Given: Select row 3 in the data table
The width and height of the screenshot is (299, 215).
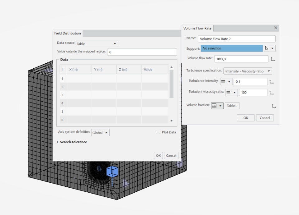Looking at the screenshot, I should click(114, 95).
